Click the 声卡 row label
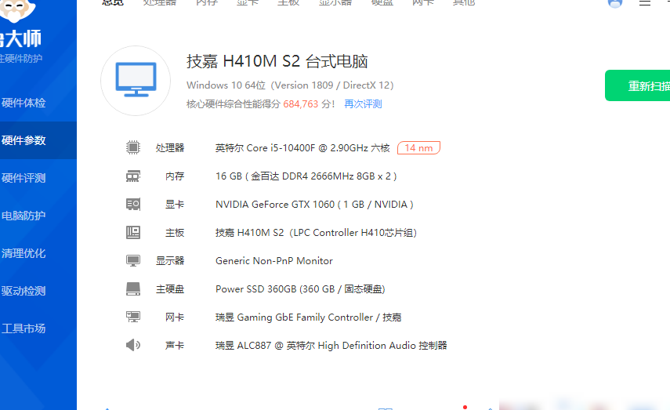670x410 pixels. [x=175, y=346]
